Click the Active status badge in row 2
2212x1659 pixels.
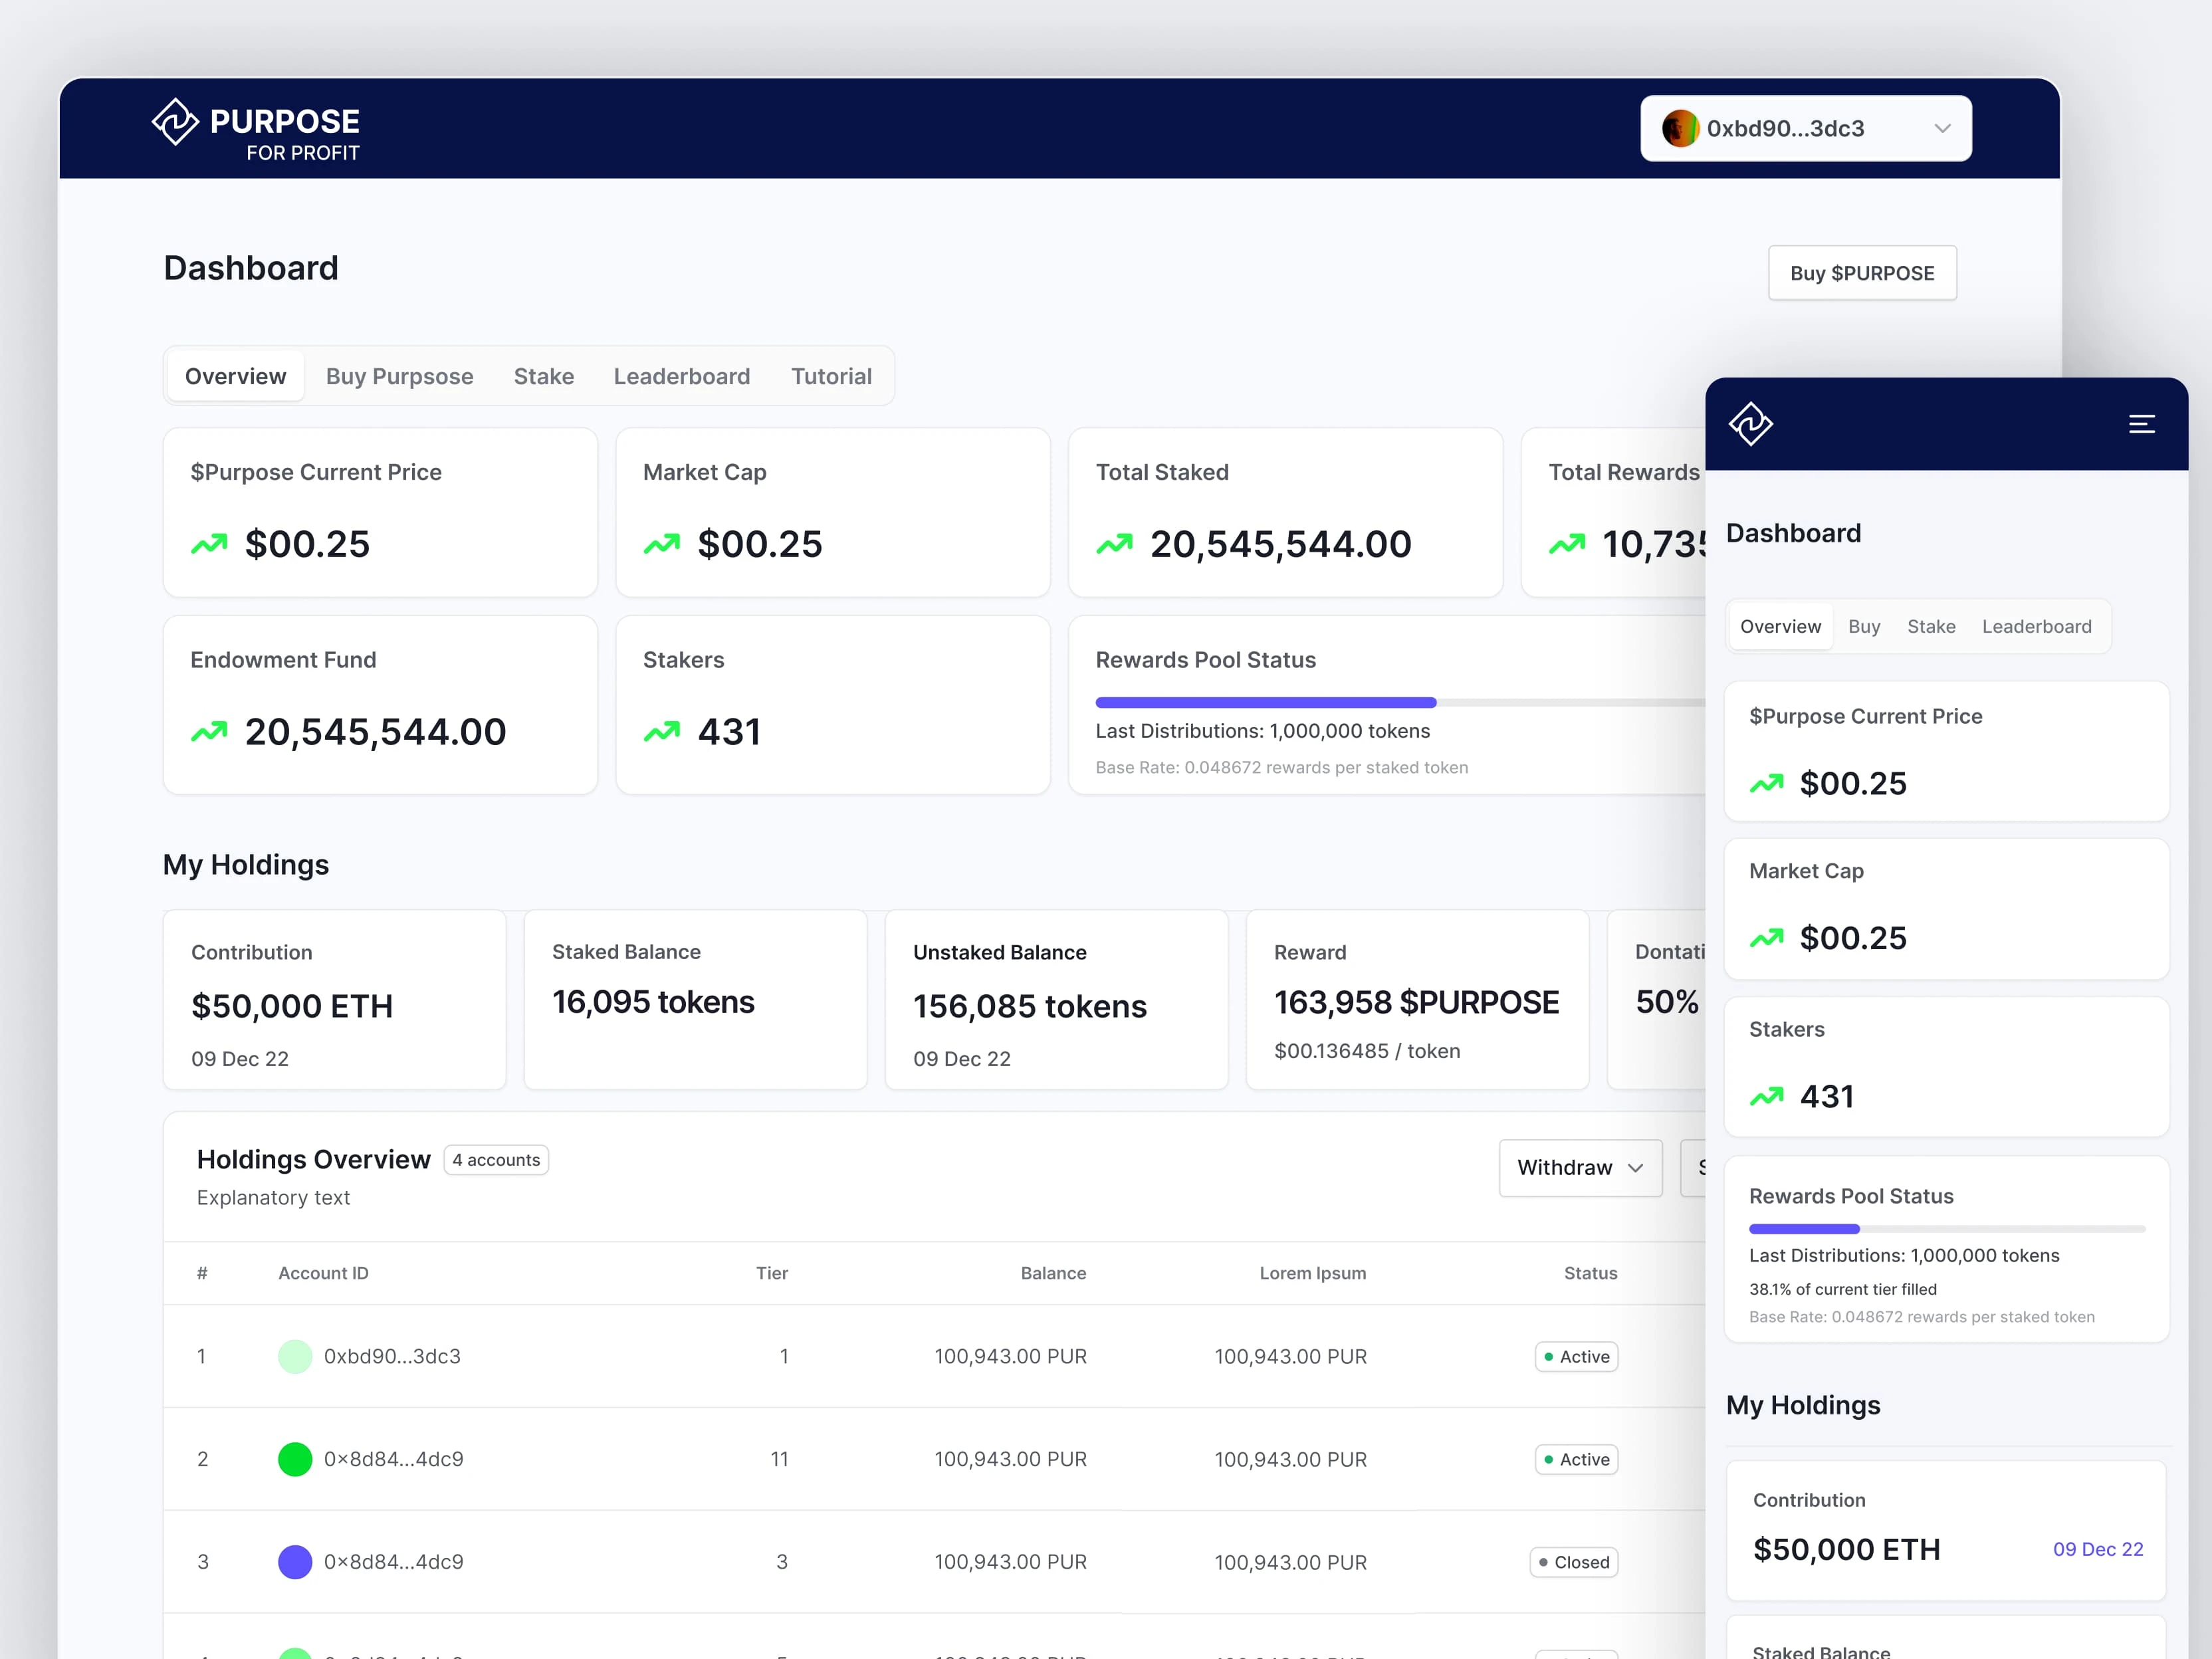1576,1460
